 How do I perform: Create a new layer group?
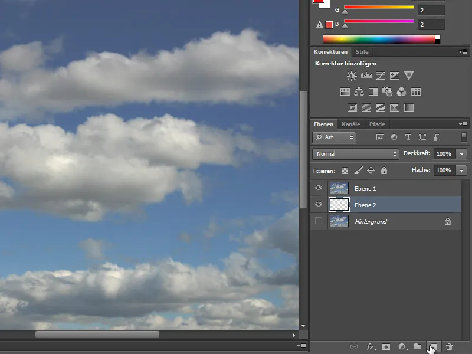418,346
